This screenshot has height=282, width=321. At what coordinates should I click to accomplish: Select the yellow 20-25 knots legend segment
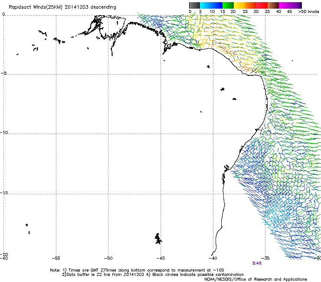[x=239, y=5]
